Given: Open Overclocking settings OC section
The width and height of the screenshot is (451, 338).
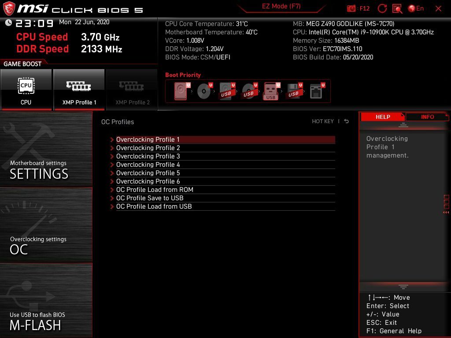Looking at the screenshot, I should click(x=46, y=225).
